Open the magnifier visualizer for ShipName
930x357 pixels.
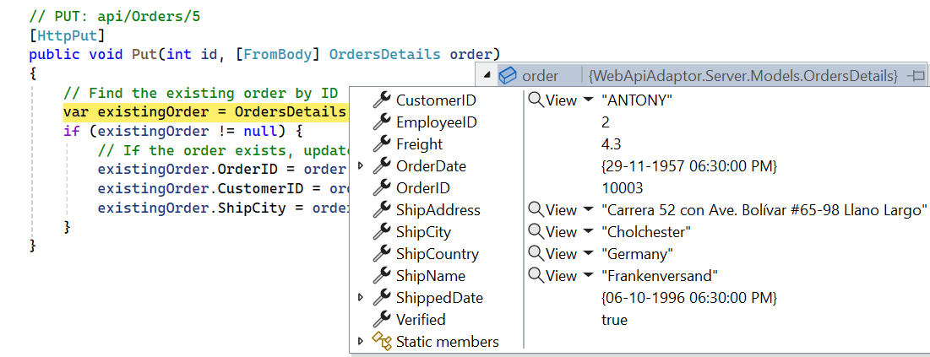point(536,276)
